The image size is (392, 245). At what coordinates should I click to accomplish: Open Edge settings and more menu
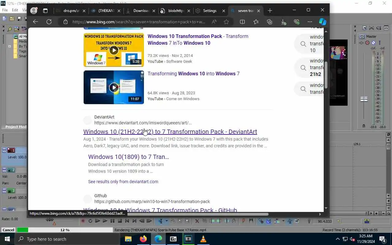click(x=310, y=22)
